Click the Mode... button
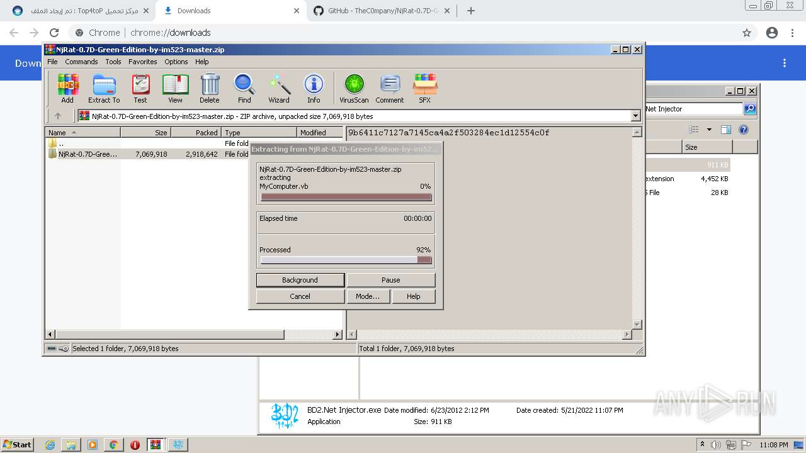The width and height of the screenshot is (806, 453). click(368, 296)
